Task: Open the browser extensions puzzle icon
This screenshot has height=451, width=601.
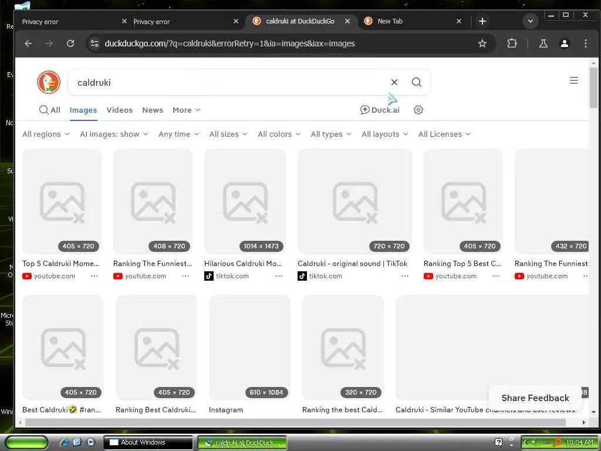Action: coord(512,43)
